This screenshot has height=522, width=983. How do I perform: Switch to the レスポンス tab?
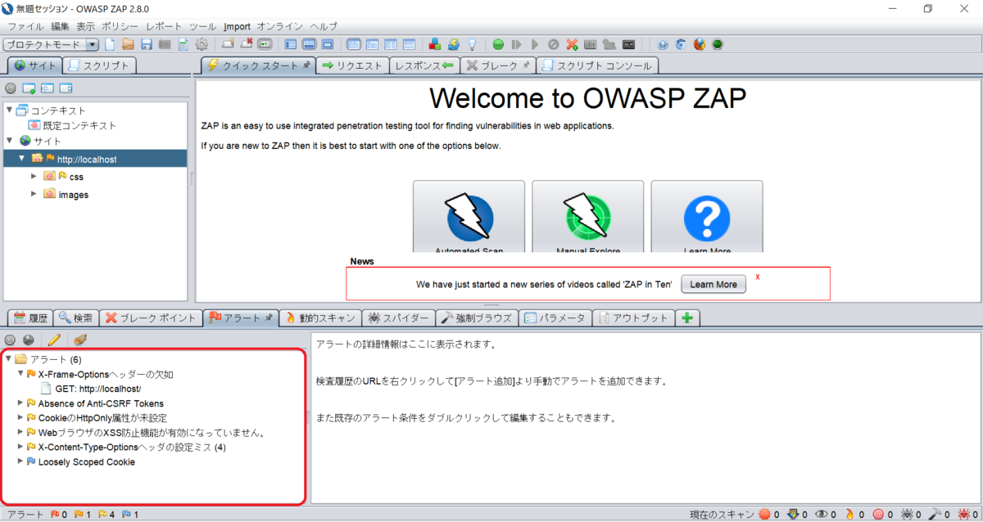[424, 65]
